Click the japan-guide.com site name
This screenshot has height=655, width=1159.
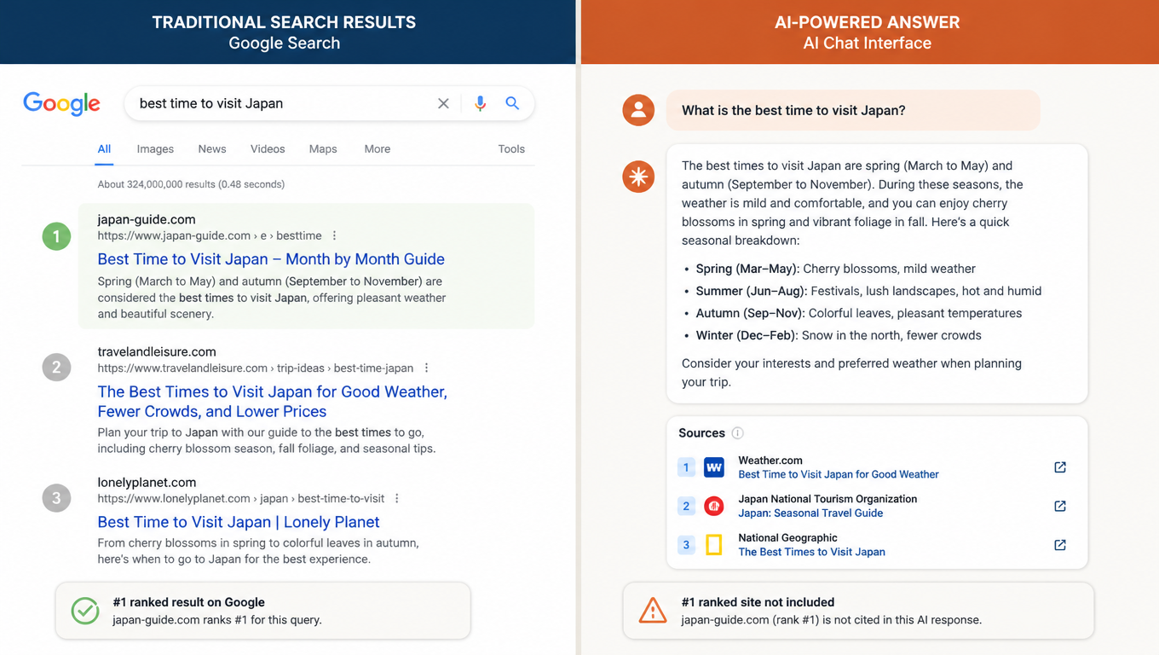point(147,219)
